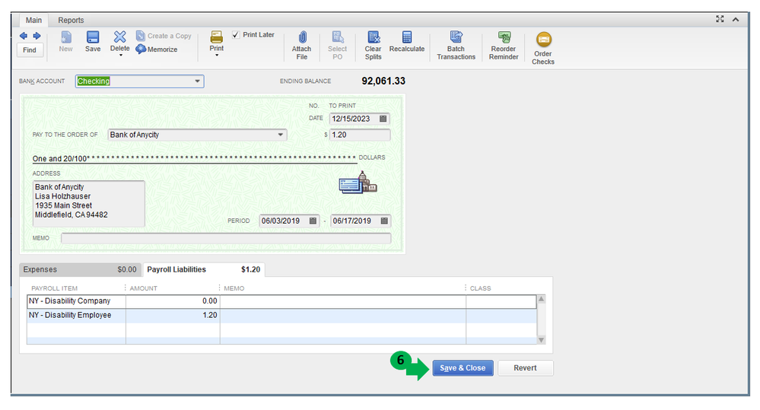Expand the Print dropdown arrow
Screen dimensions: 760x410
tap(217, 56)
